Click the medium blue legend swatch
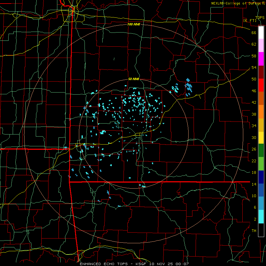Viewport: 266px width, 266px height. point(261,190)
